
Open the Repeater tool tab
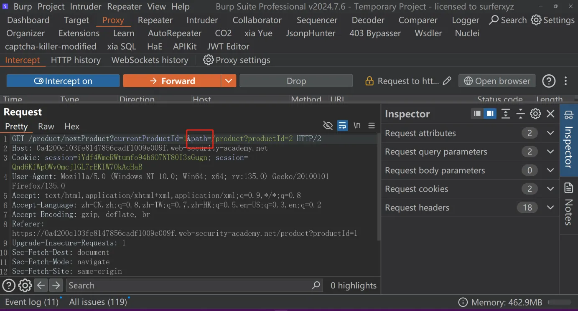[155, 20]
